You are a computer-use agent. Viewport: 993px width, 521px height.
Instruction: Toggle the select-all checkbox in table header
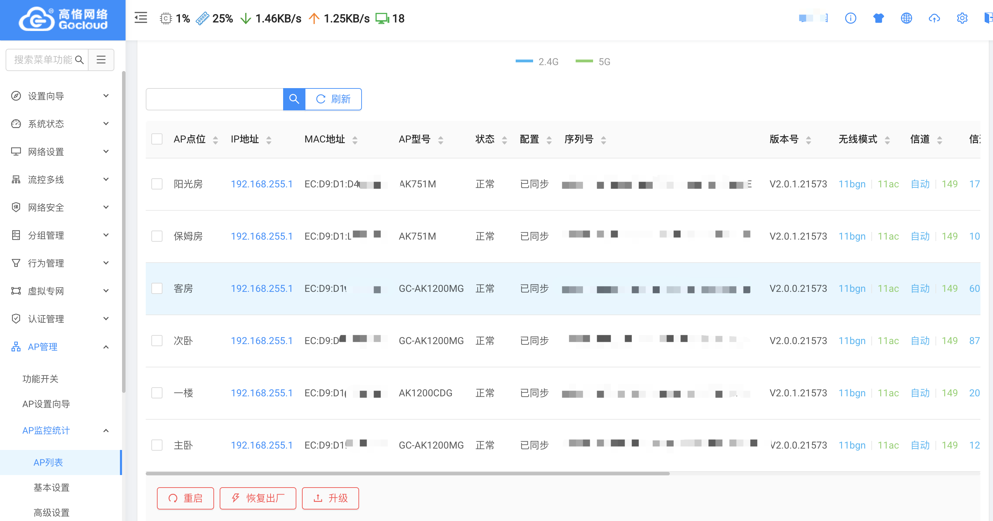pos(157,139)
